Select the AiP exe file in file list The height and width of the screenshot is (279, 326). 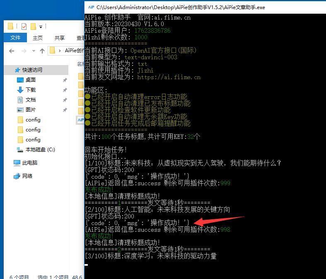tap(80, 120)
